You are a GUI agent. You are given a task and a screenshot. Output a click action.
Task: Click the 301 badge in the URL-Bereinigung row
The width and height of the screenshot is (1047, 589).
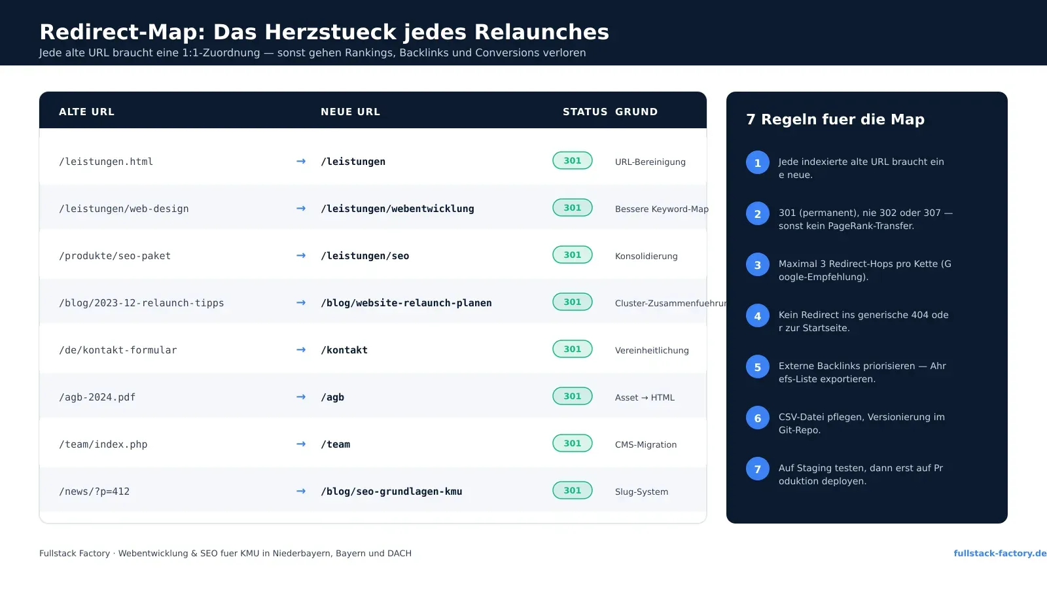point(573,160)
